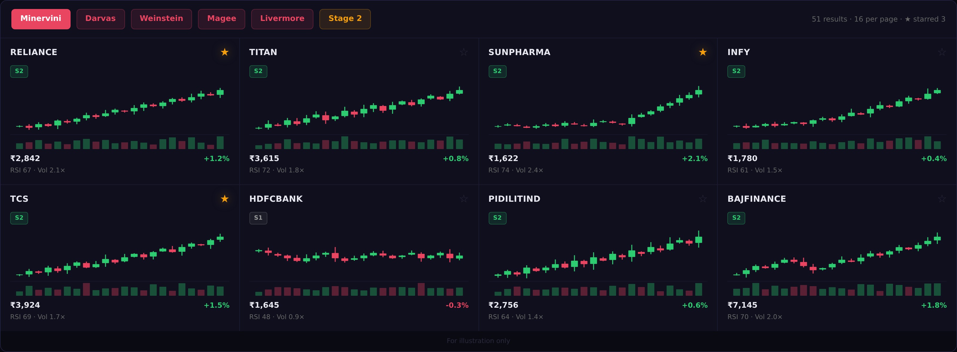Open the Magee screener tab

tap(221, 19)
